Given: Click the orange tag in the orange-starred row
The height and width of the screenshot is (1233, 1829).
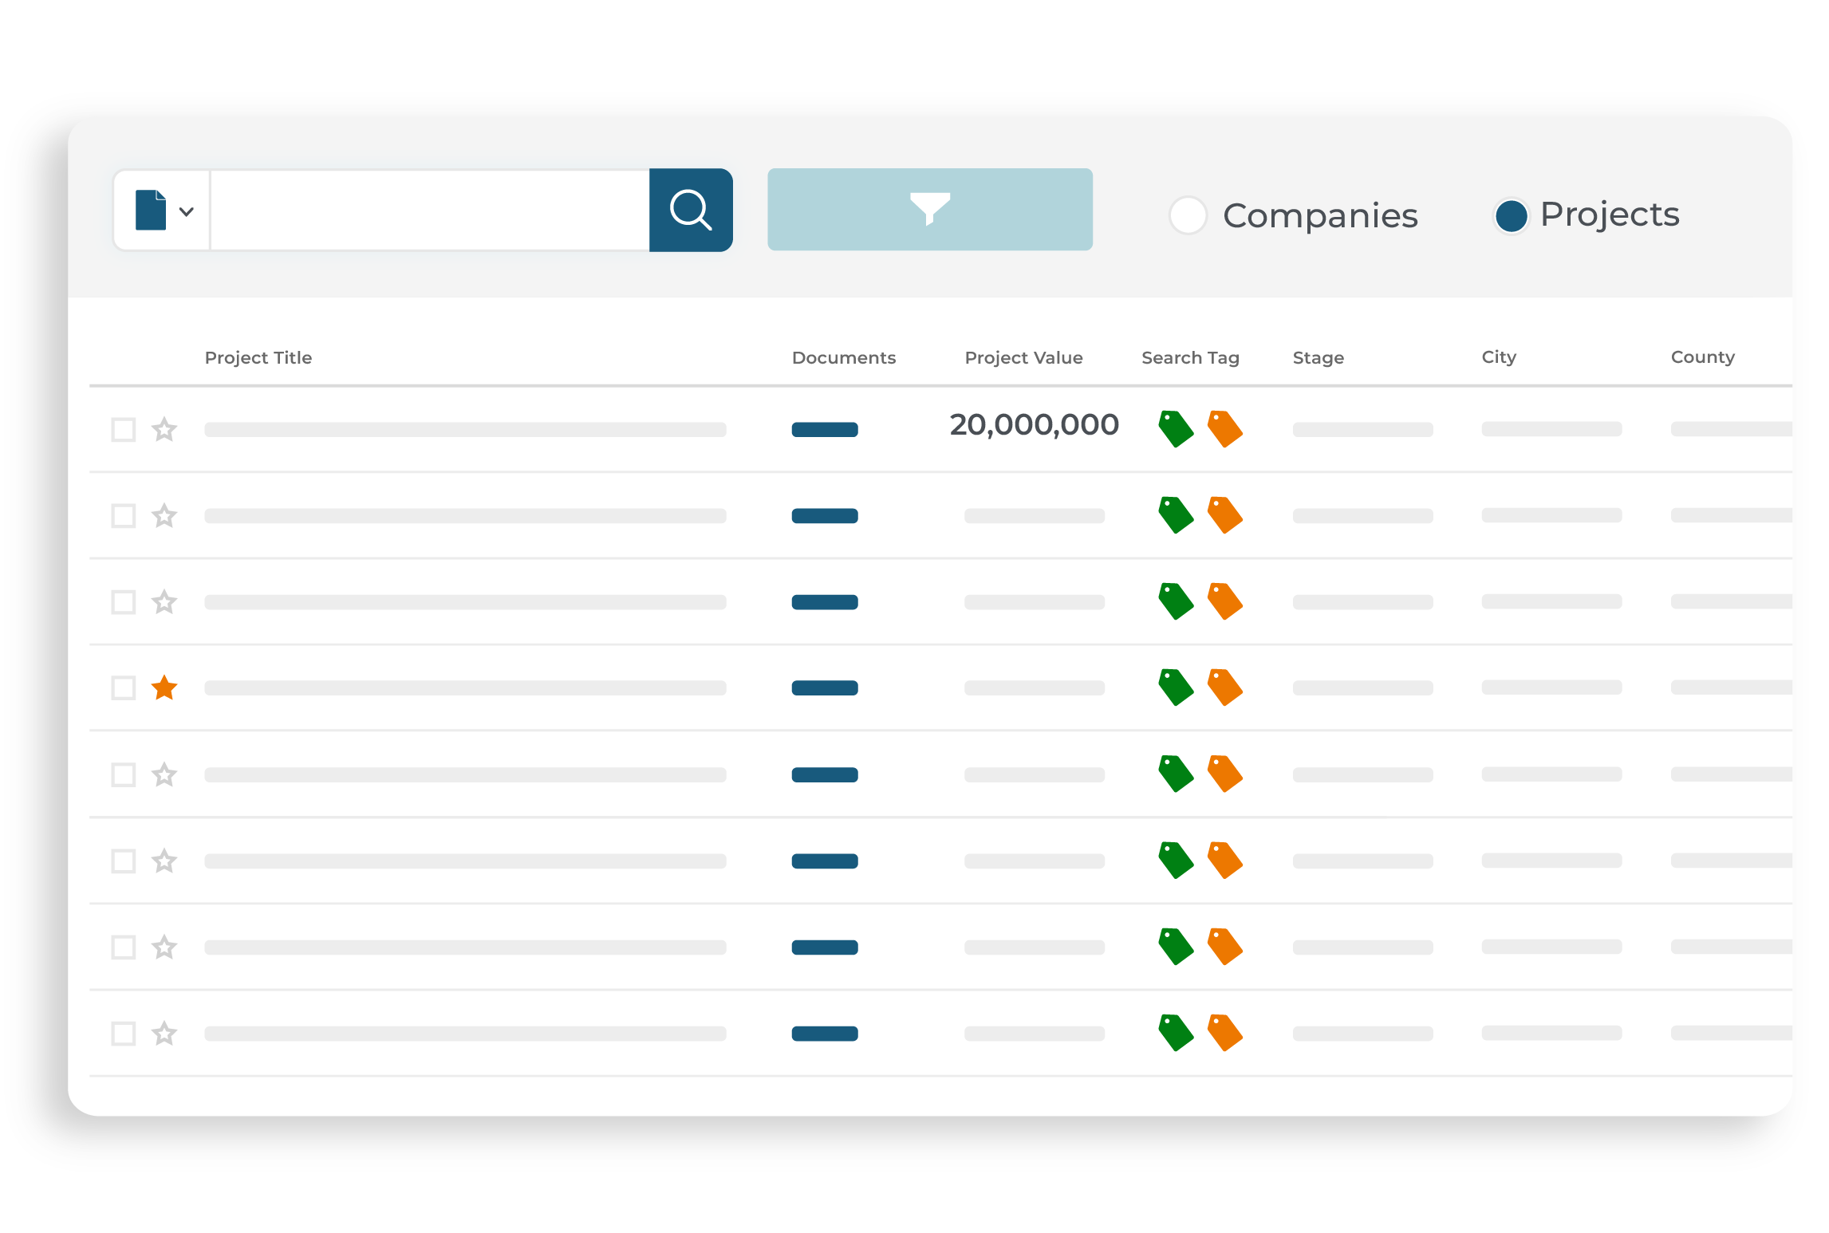Looking at the screenshot, I should pos(1224,687).
